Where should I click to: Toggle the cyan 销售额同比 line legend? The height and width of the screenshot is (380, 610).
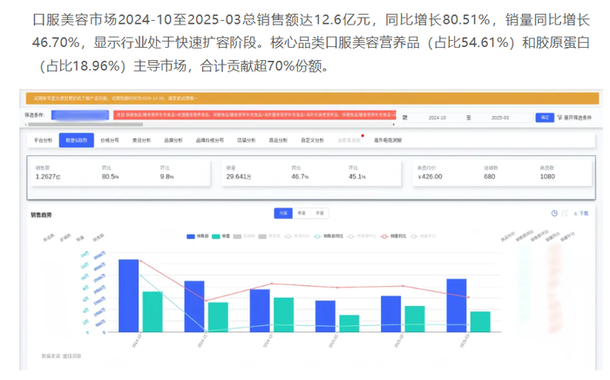point(329,236)
